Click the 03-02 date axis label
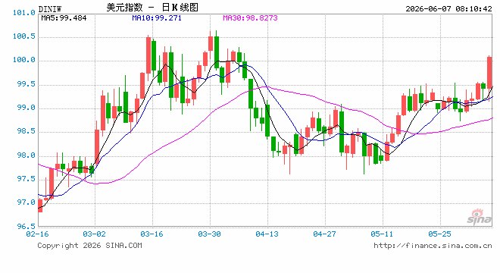This screenshot has width=500, height=273. coord(94,234)
